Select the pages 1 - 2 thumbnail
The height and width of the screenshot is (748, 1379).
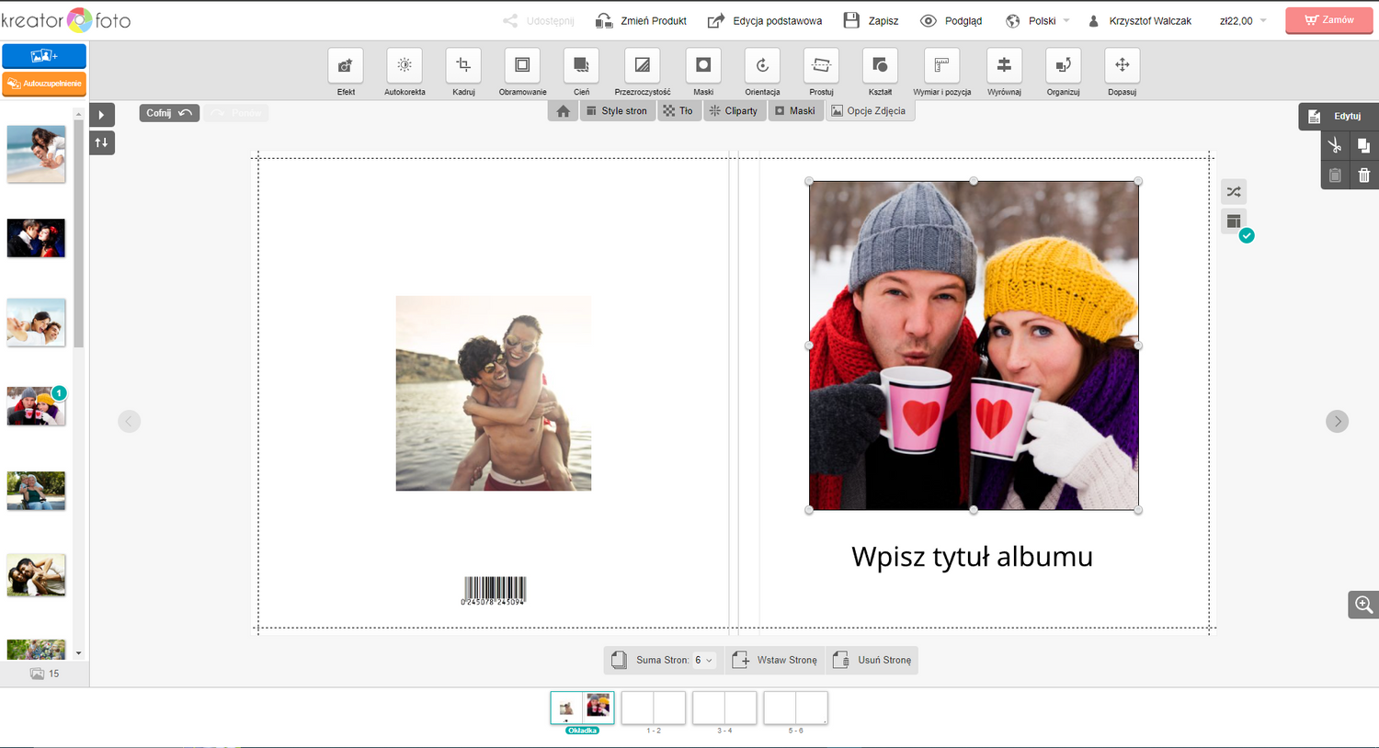654,708
